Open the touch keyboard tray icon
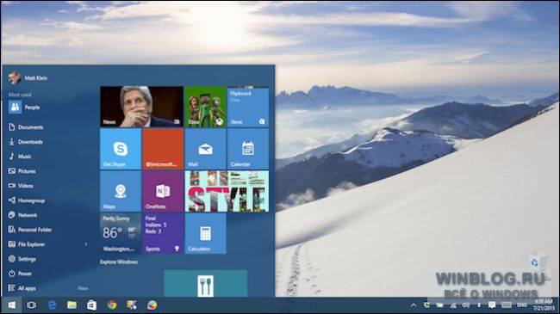Image resolution: width=560 pixels, height=314 pixels. (x=506, y=305)
